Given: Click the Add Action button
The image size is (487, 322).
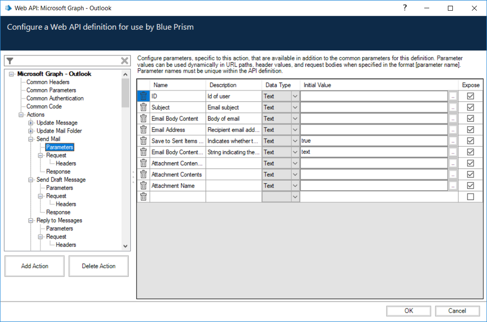Looking at the screenshot, I should click(34, 266).
